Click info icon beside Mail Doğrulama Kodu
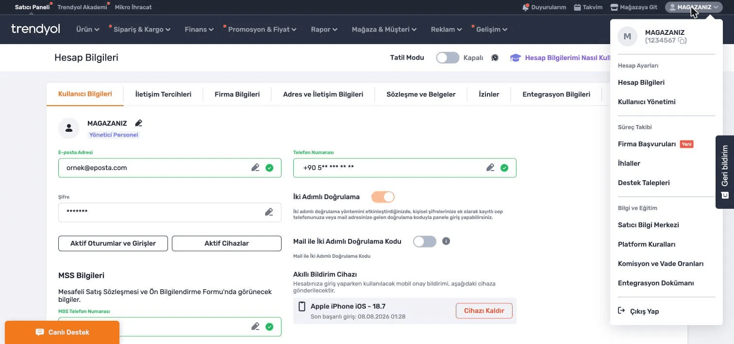 pos(446,241)
